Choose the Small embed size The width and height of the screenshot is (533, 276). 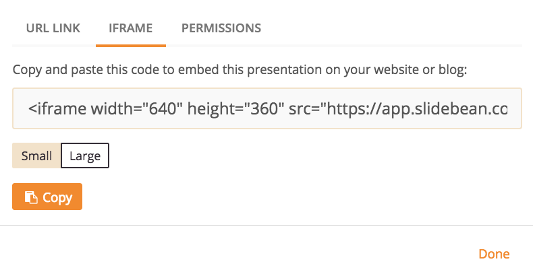coord(36,156)
